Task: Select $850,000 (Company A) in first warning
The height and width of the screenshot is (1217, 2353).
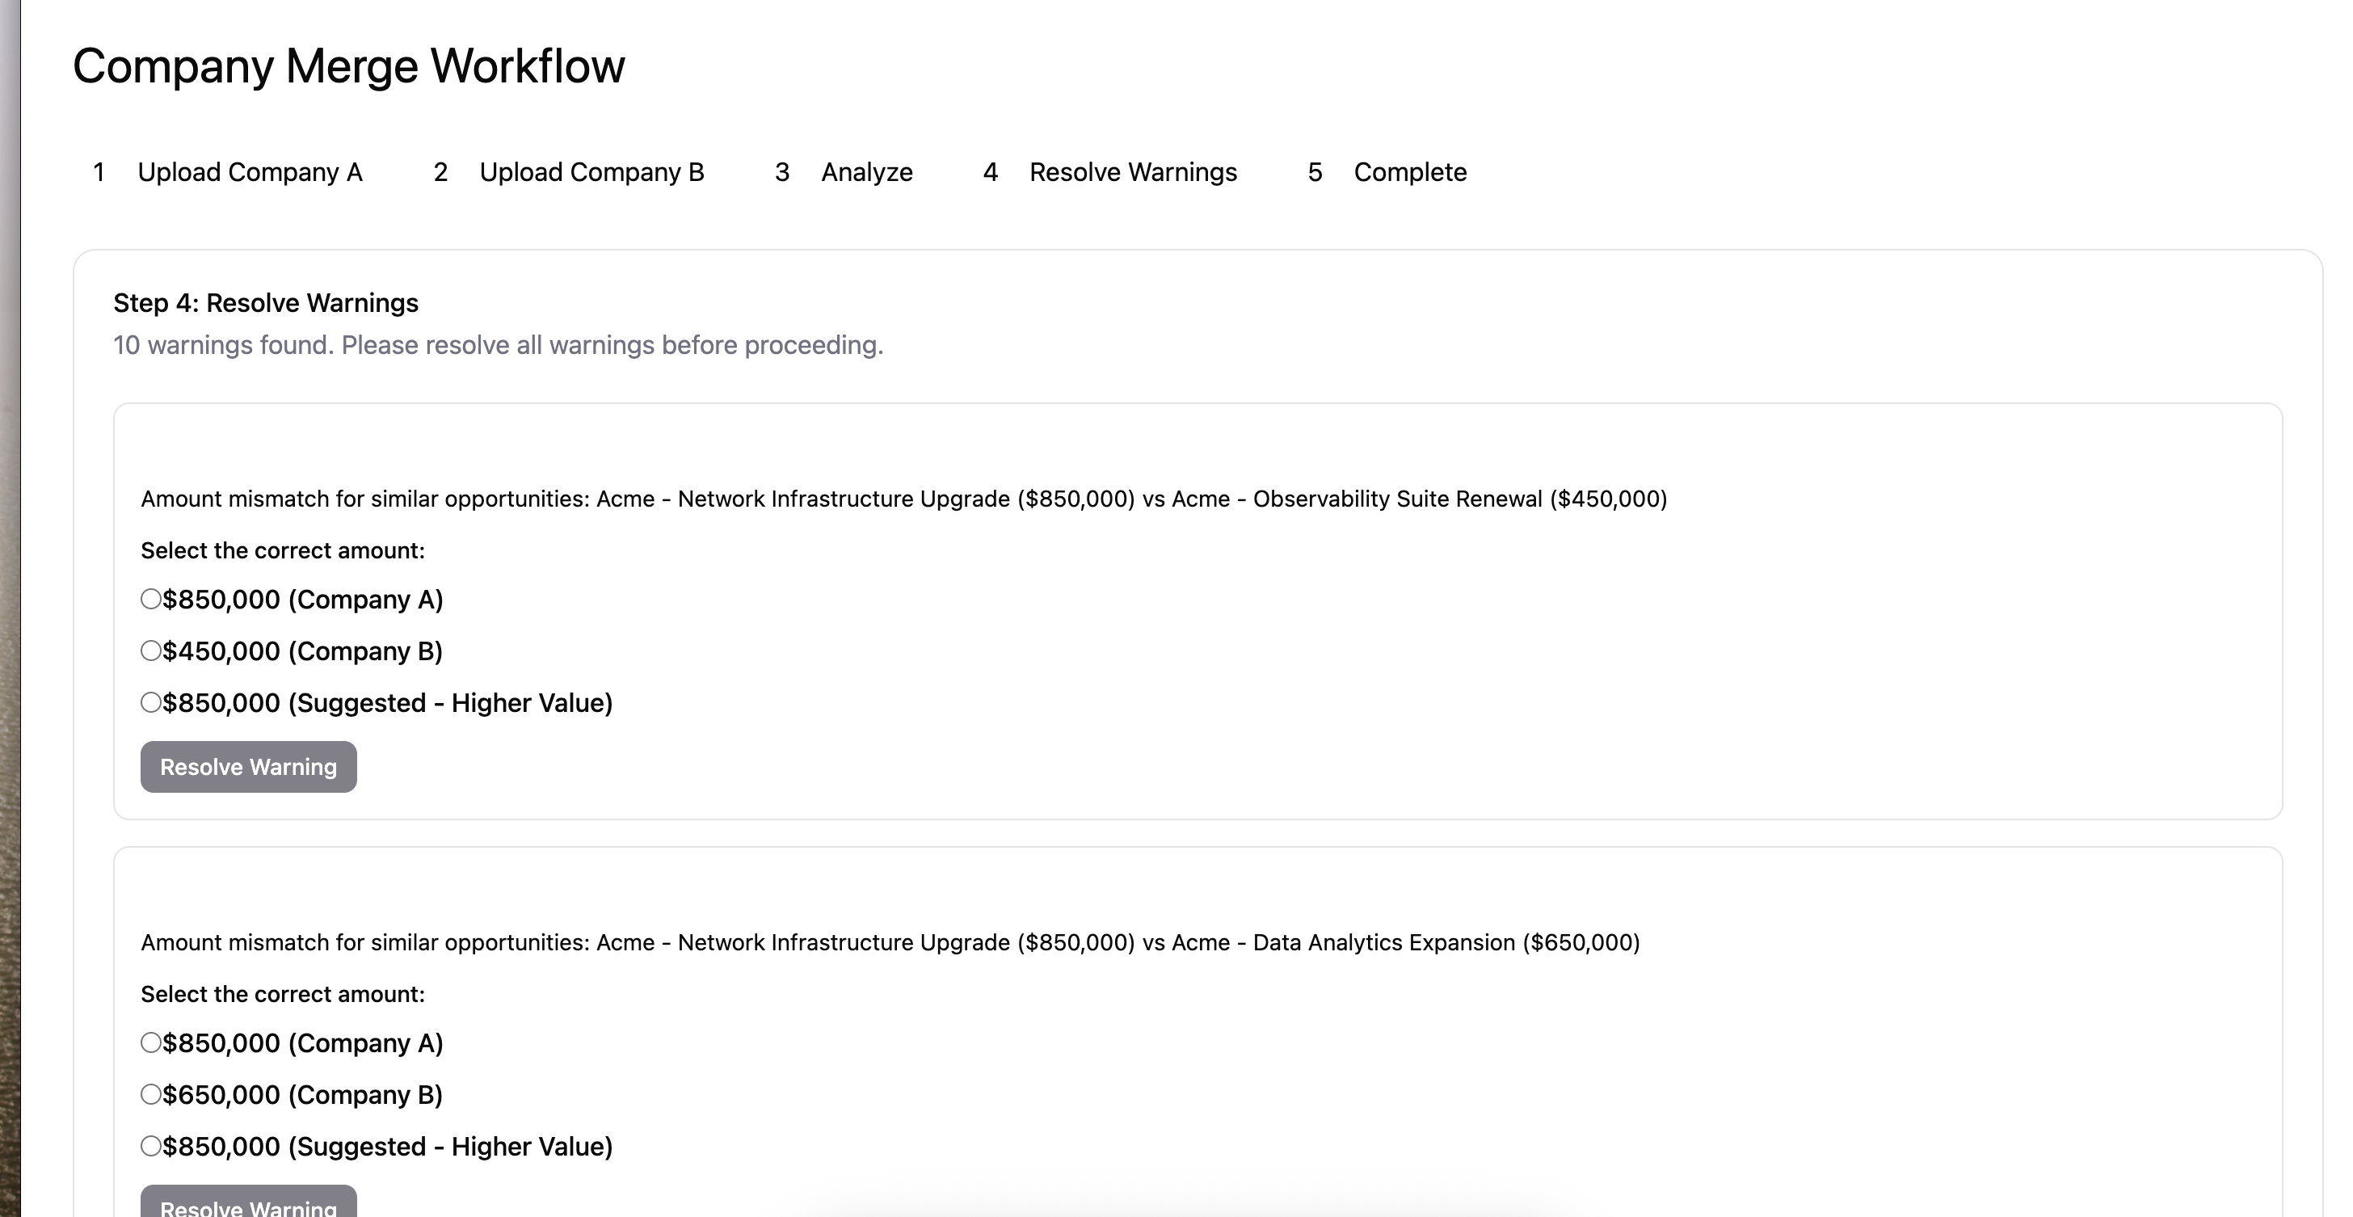Action: (x=152, y=600)
